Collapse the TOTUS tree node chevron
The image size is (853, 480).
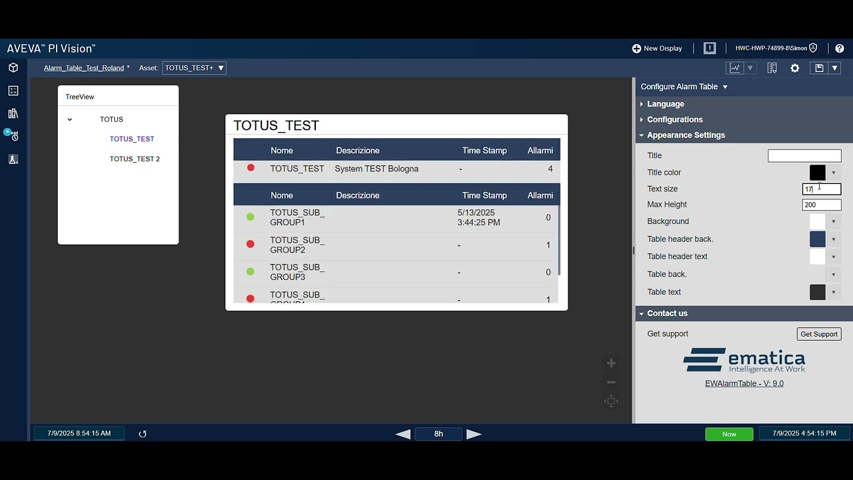[69, 120]
